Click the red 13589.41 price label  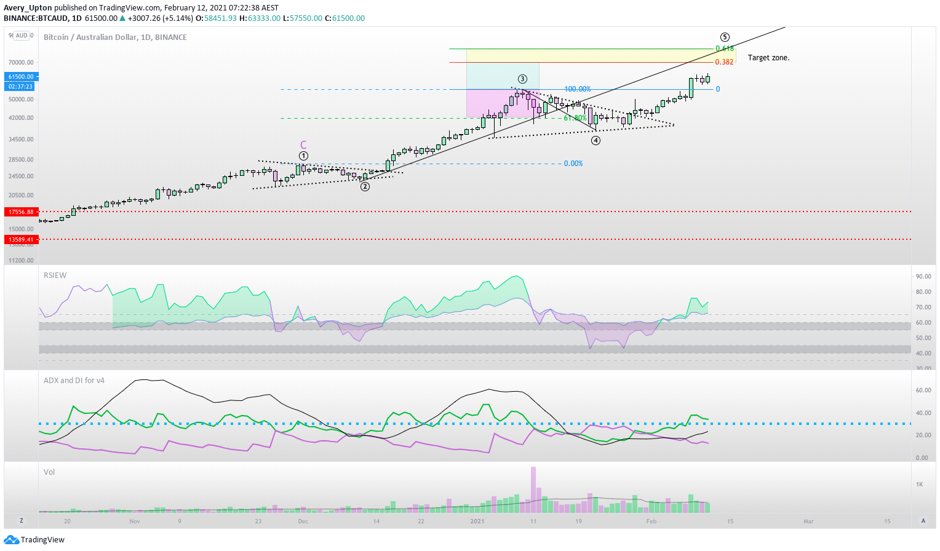tap(22, 239)
